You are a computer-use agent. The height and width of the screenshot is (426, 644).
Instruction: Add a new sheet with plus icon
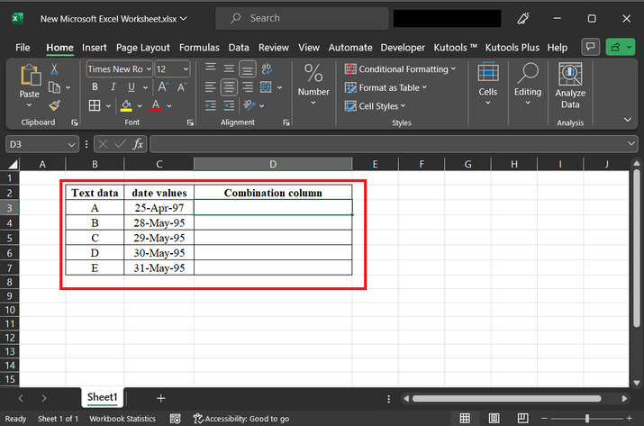pyautogui.click(x=160, y=397)
